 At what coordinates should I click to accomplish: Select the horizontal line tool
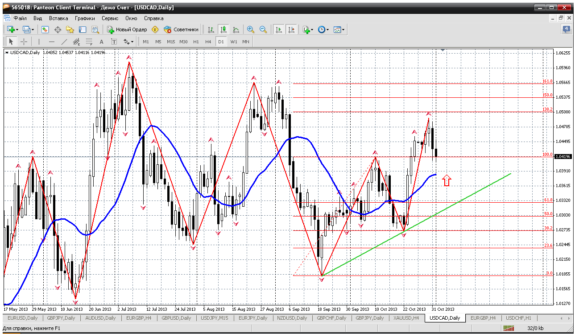(x=52, y=42)
